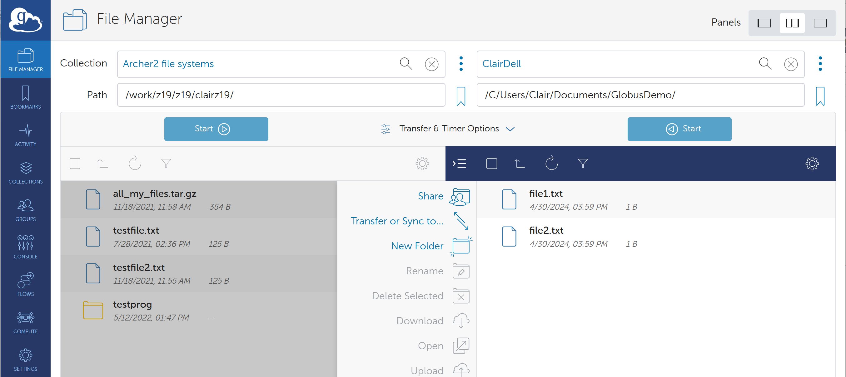Bookmark the GlobusDemo path
This screenshot has height=377, width=846.
[x=820, y=96]
